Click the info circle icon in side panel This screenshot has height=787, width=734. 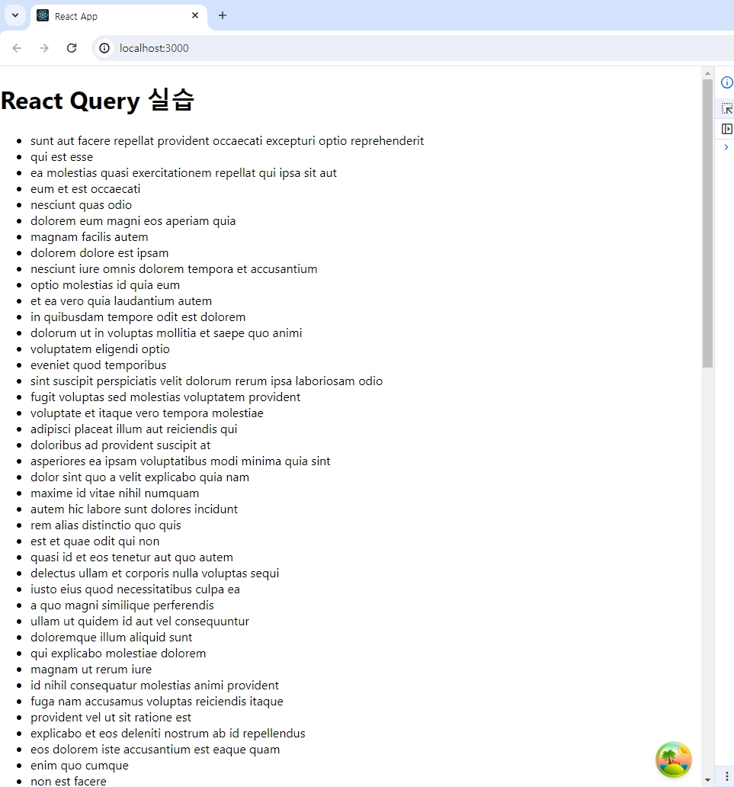tap(727, 82)
